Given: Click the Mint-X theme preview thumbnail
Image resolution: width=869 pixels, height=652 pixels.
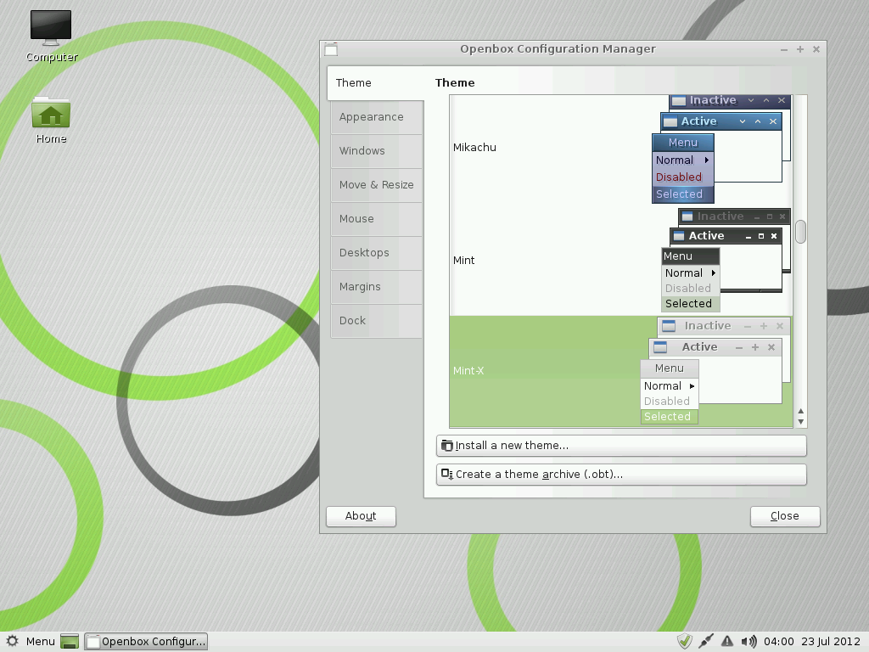Looking at the screenshot, I should (716, 371).
